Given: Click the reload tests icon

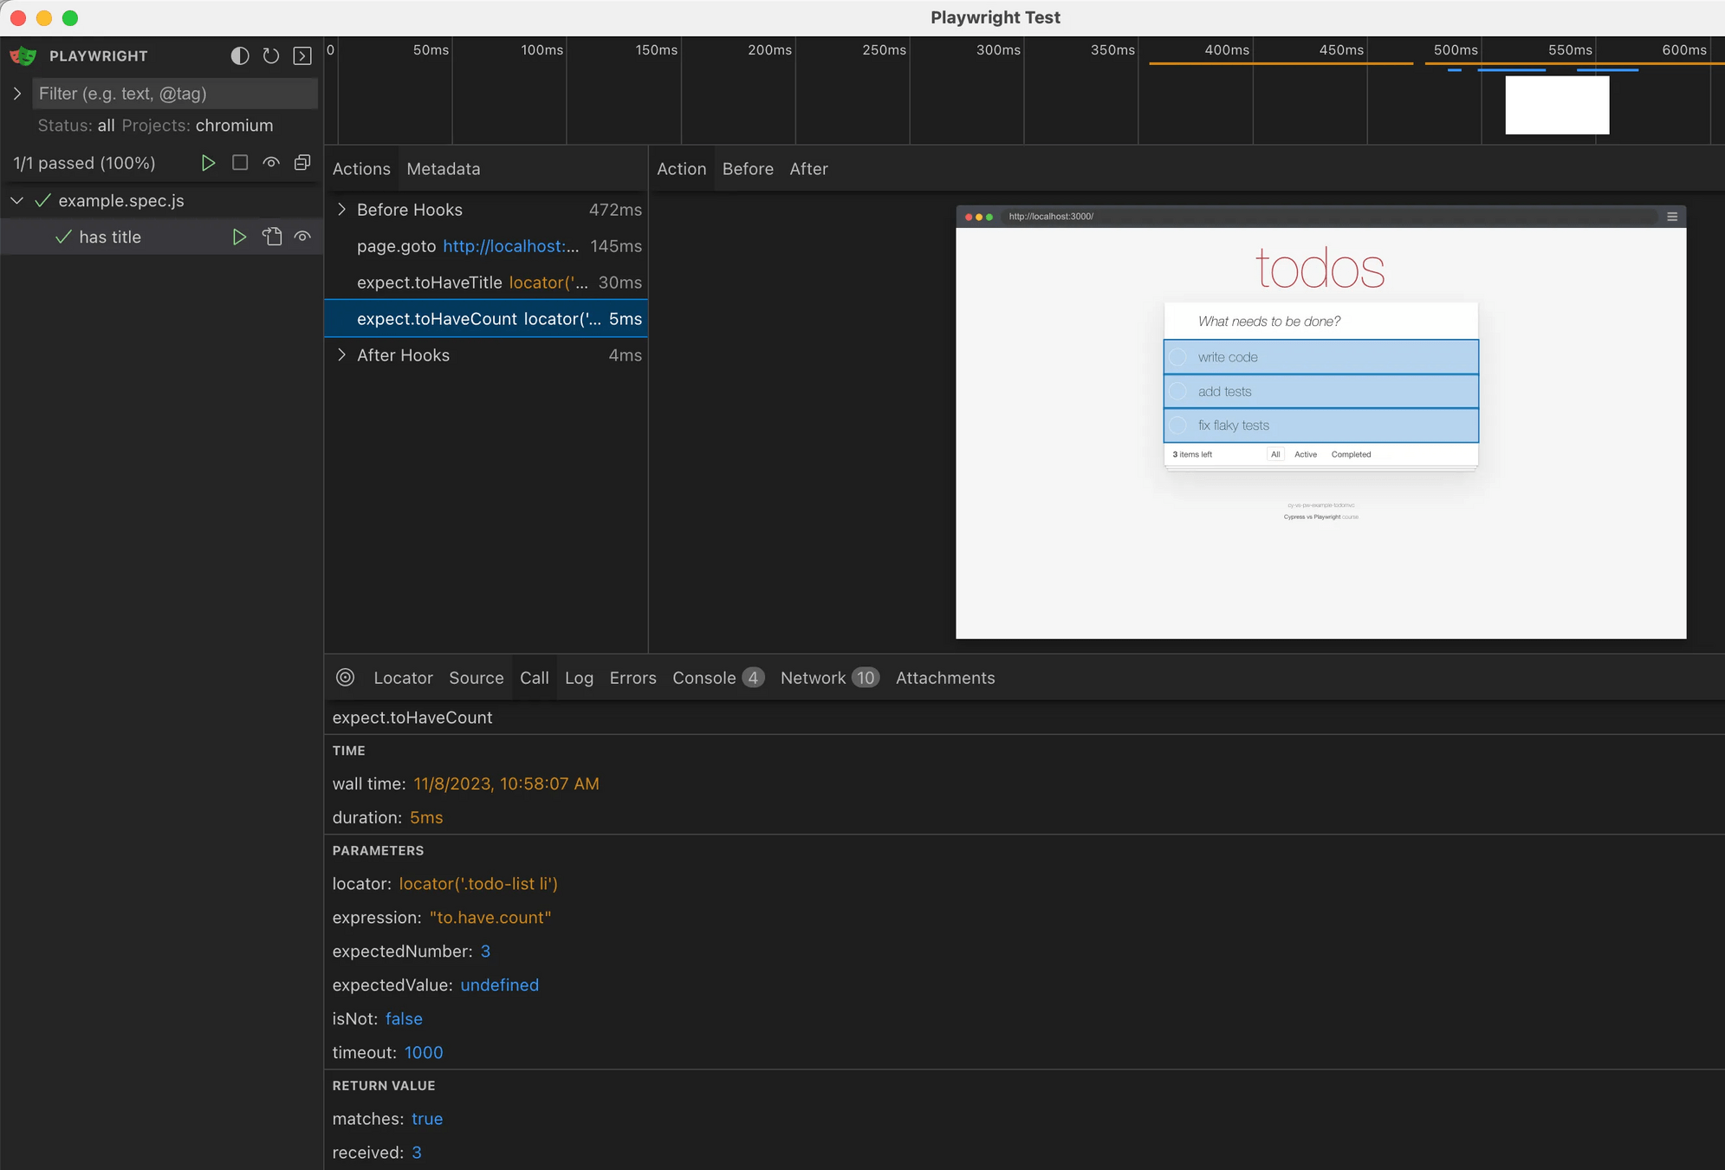Looking at the screenshot, I should click(271, 56).
